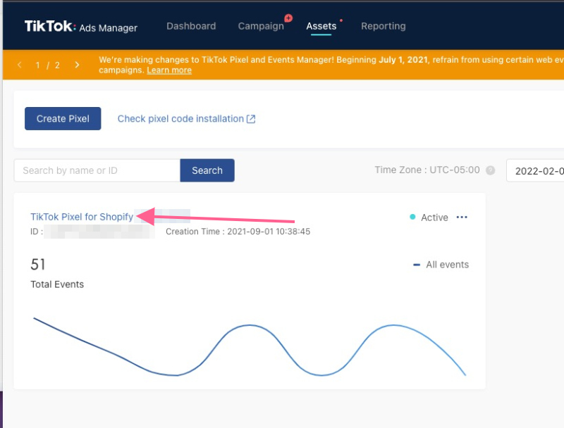This screenshot has width=564, height=428.
Task: Click the Active status indicator
Action: tap(429, 218)
